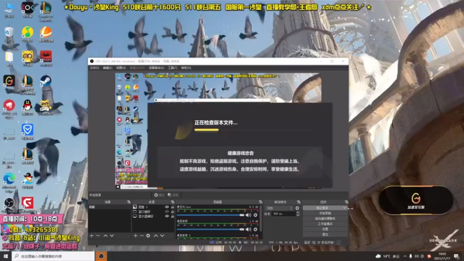
Task: Pop out the 控件 dock panel icon
Action: [346, 202]
